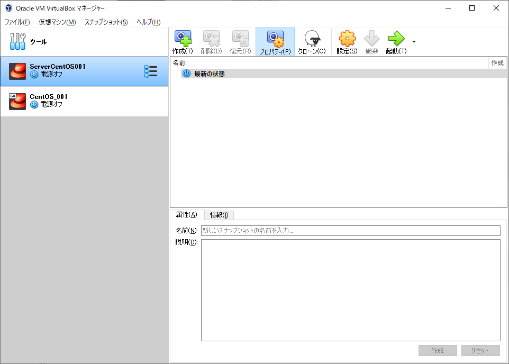Close the VirtualBox Manager window
This screenshot has height=364, width=509.
pyautogui.click(x=496, y=8)
